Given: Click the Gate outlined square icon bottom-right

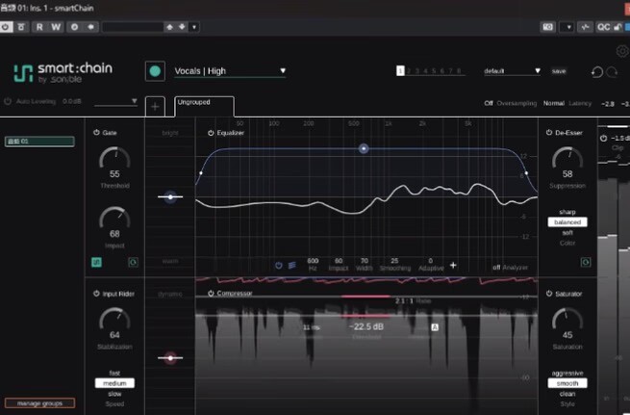Looking at the screenshot, I should tap(133, 262).
